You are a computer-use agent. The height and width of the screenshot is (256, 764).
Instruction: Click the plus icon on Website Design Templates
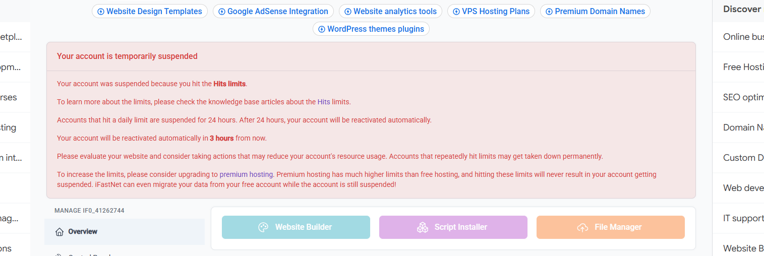click(x=101, y=12)
